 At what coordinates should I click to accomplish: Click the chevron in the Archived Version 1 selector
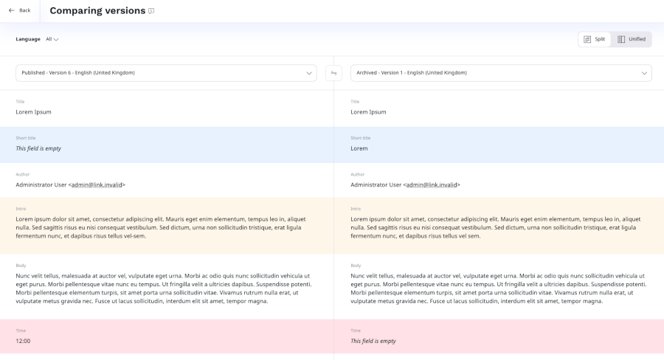(x=645, y=73)
